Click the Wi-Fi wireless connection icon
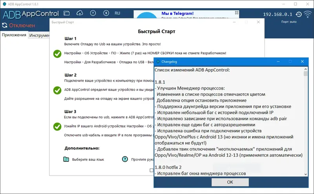The height and width of the screenshot is (194, 314). (x=308, y=14)
